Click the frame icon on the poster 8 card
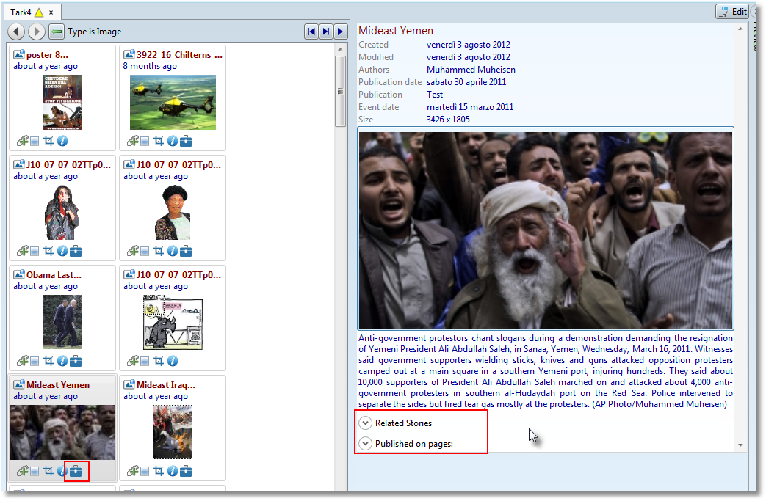This screenshot has width=766, height=501. (35, 142)
